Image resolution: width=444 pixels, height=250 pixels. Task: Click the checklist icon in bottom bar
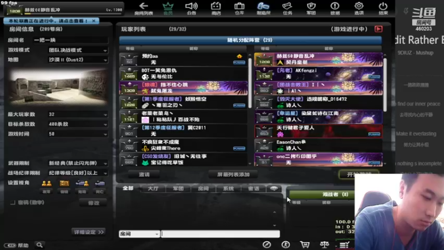[344, 245]
